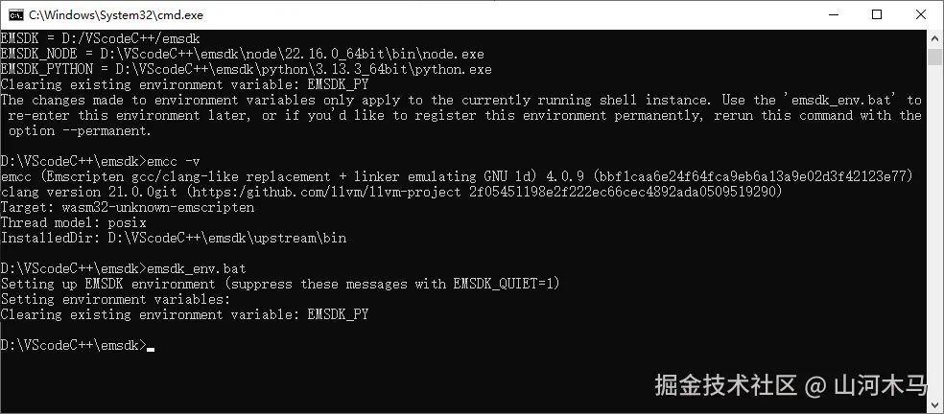The height and width of the screenshot is (414, 944).
Task: Click the InstalledDir upstream\bin line
Action: (x=174, y=239)
